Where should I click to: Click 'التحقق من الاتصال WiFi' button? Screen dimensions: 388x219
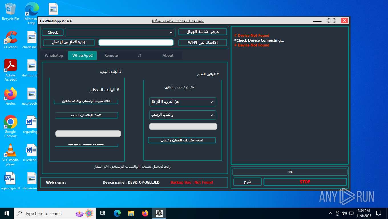pyautogui.click(x=68, y=42)
